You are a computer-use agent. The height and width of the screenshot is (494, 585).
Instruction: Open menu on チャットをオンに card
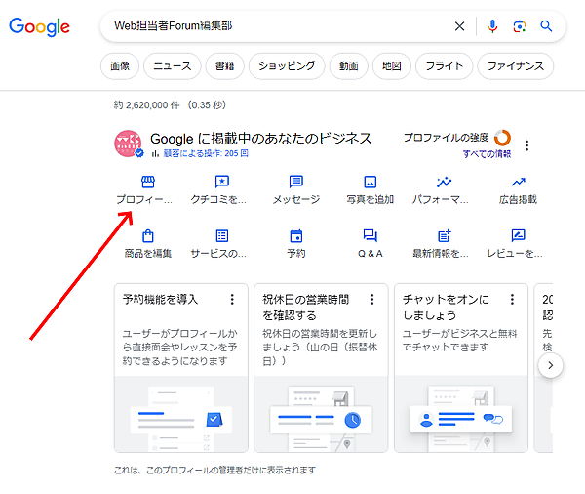(512, 299)
